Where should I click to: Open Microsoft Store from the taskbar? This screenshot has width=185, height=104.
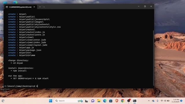click(111, 101)
